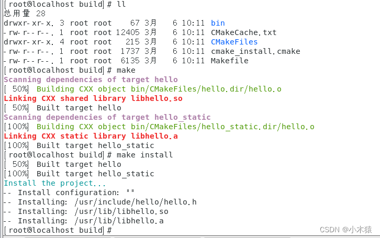Click the "Scanning dependencies of target hello_static" line
Image resolution: width=380 pixels, height=238 pixels.
pyautogui.click(x=107, y=117)
